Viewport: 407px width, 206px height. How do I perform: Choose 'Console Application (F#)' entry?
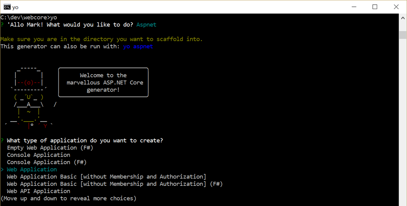pos(47,162)
